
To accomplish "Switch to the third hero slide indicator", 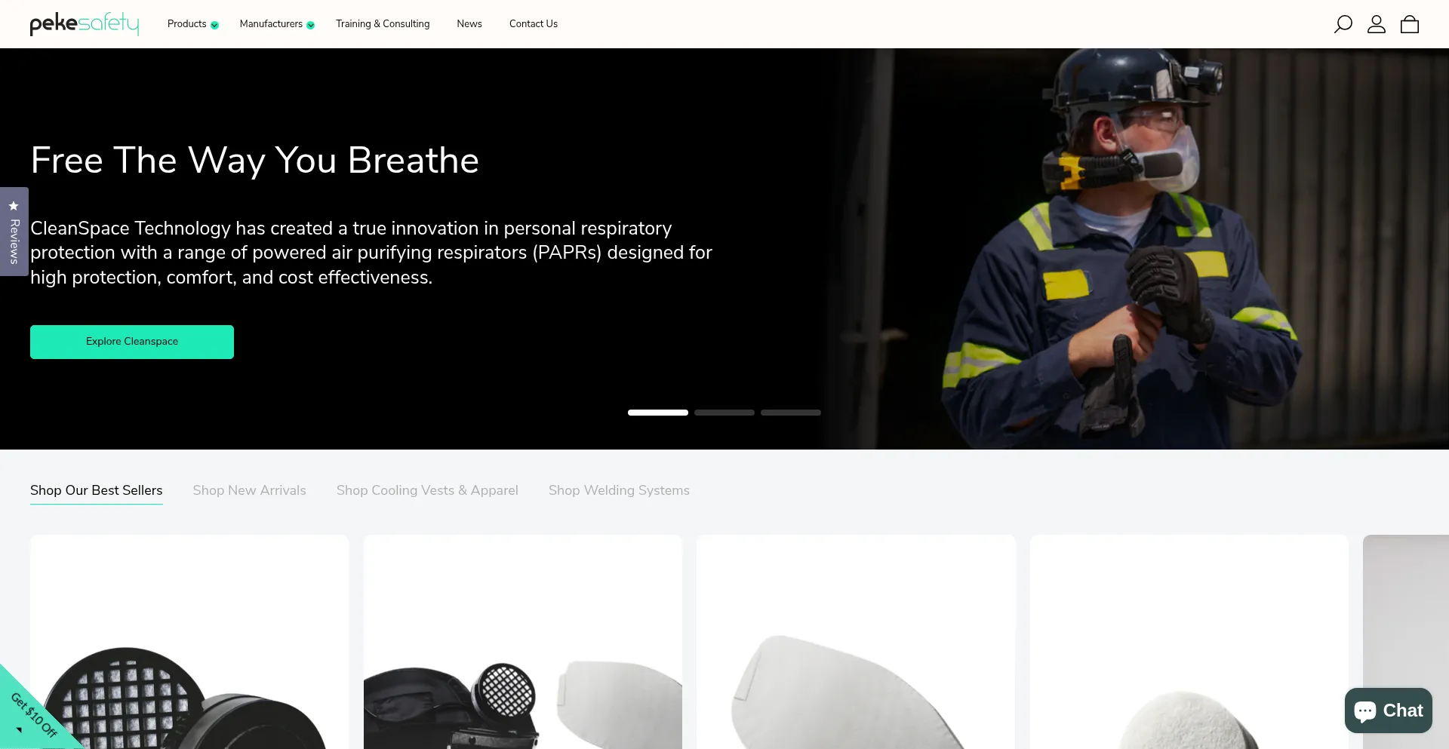I will tap(790, 413).
